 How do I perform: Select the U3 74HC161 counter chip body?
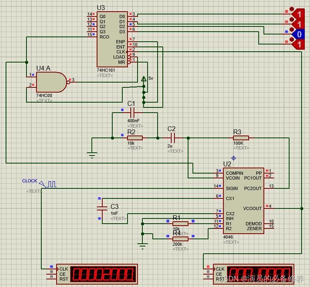(112, 39)
